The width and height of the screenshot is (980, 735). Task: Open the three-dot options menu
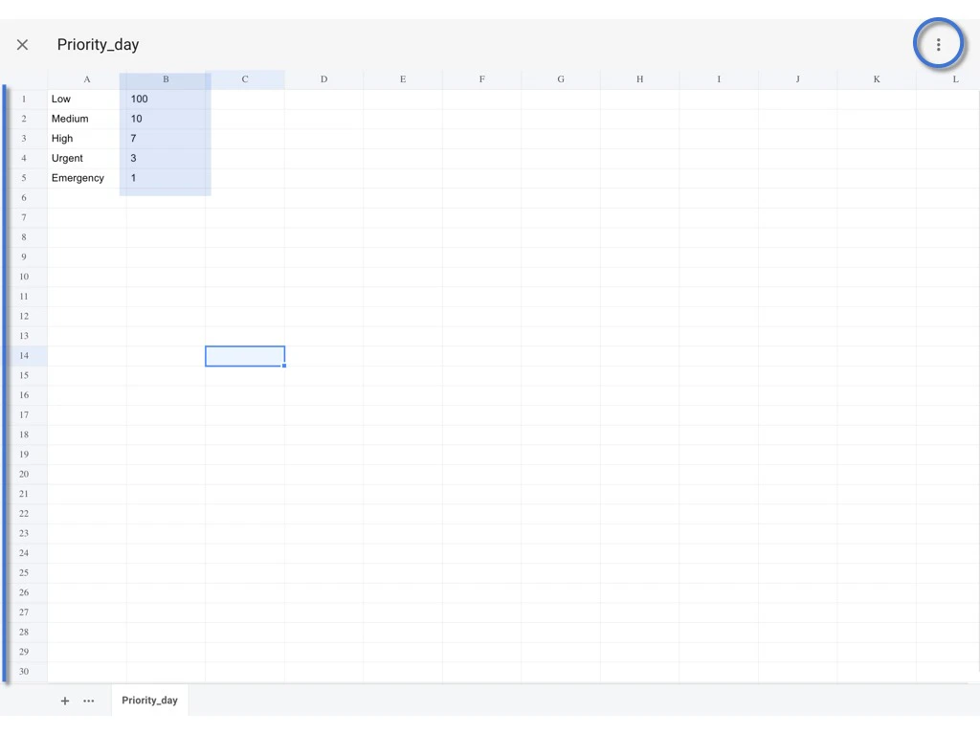(x=939, y=44)
